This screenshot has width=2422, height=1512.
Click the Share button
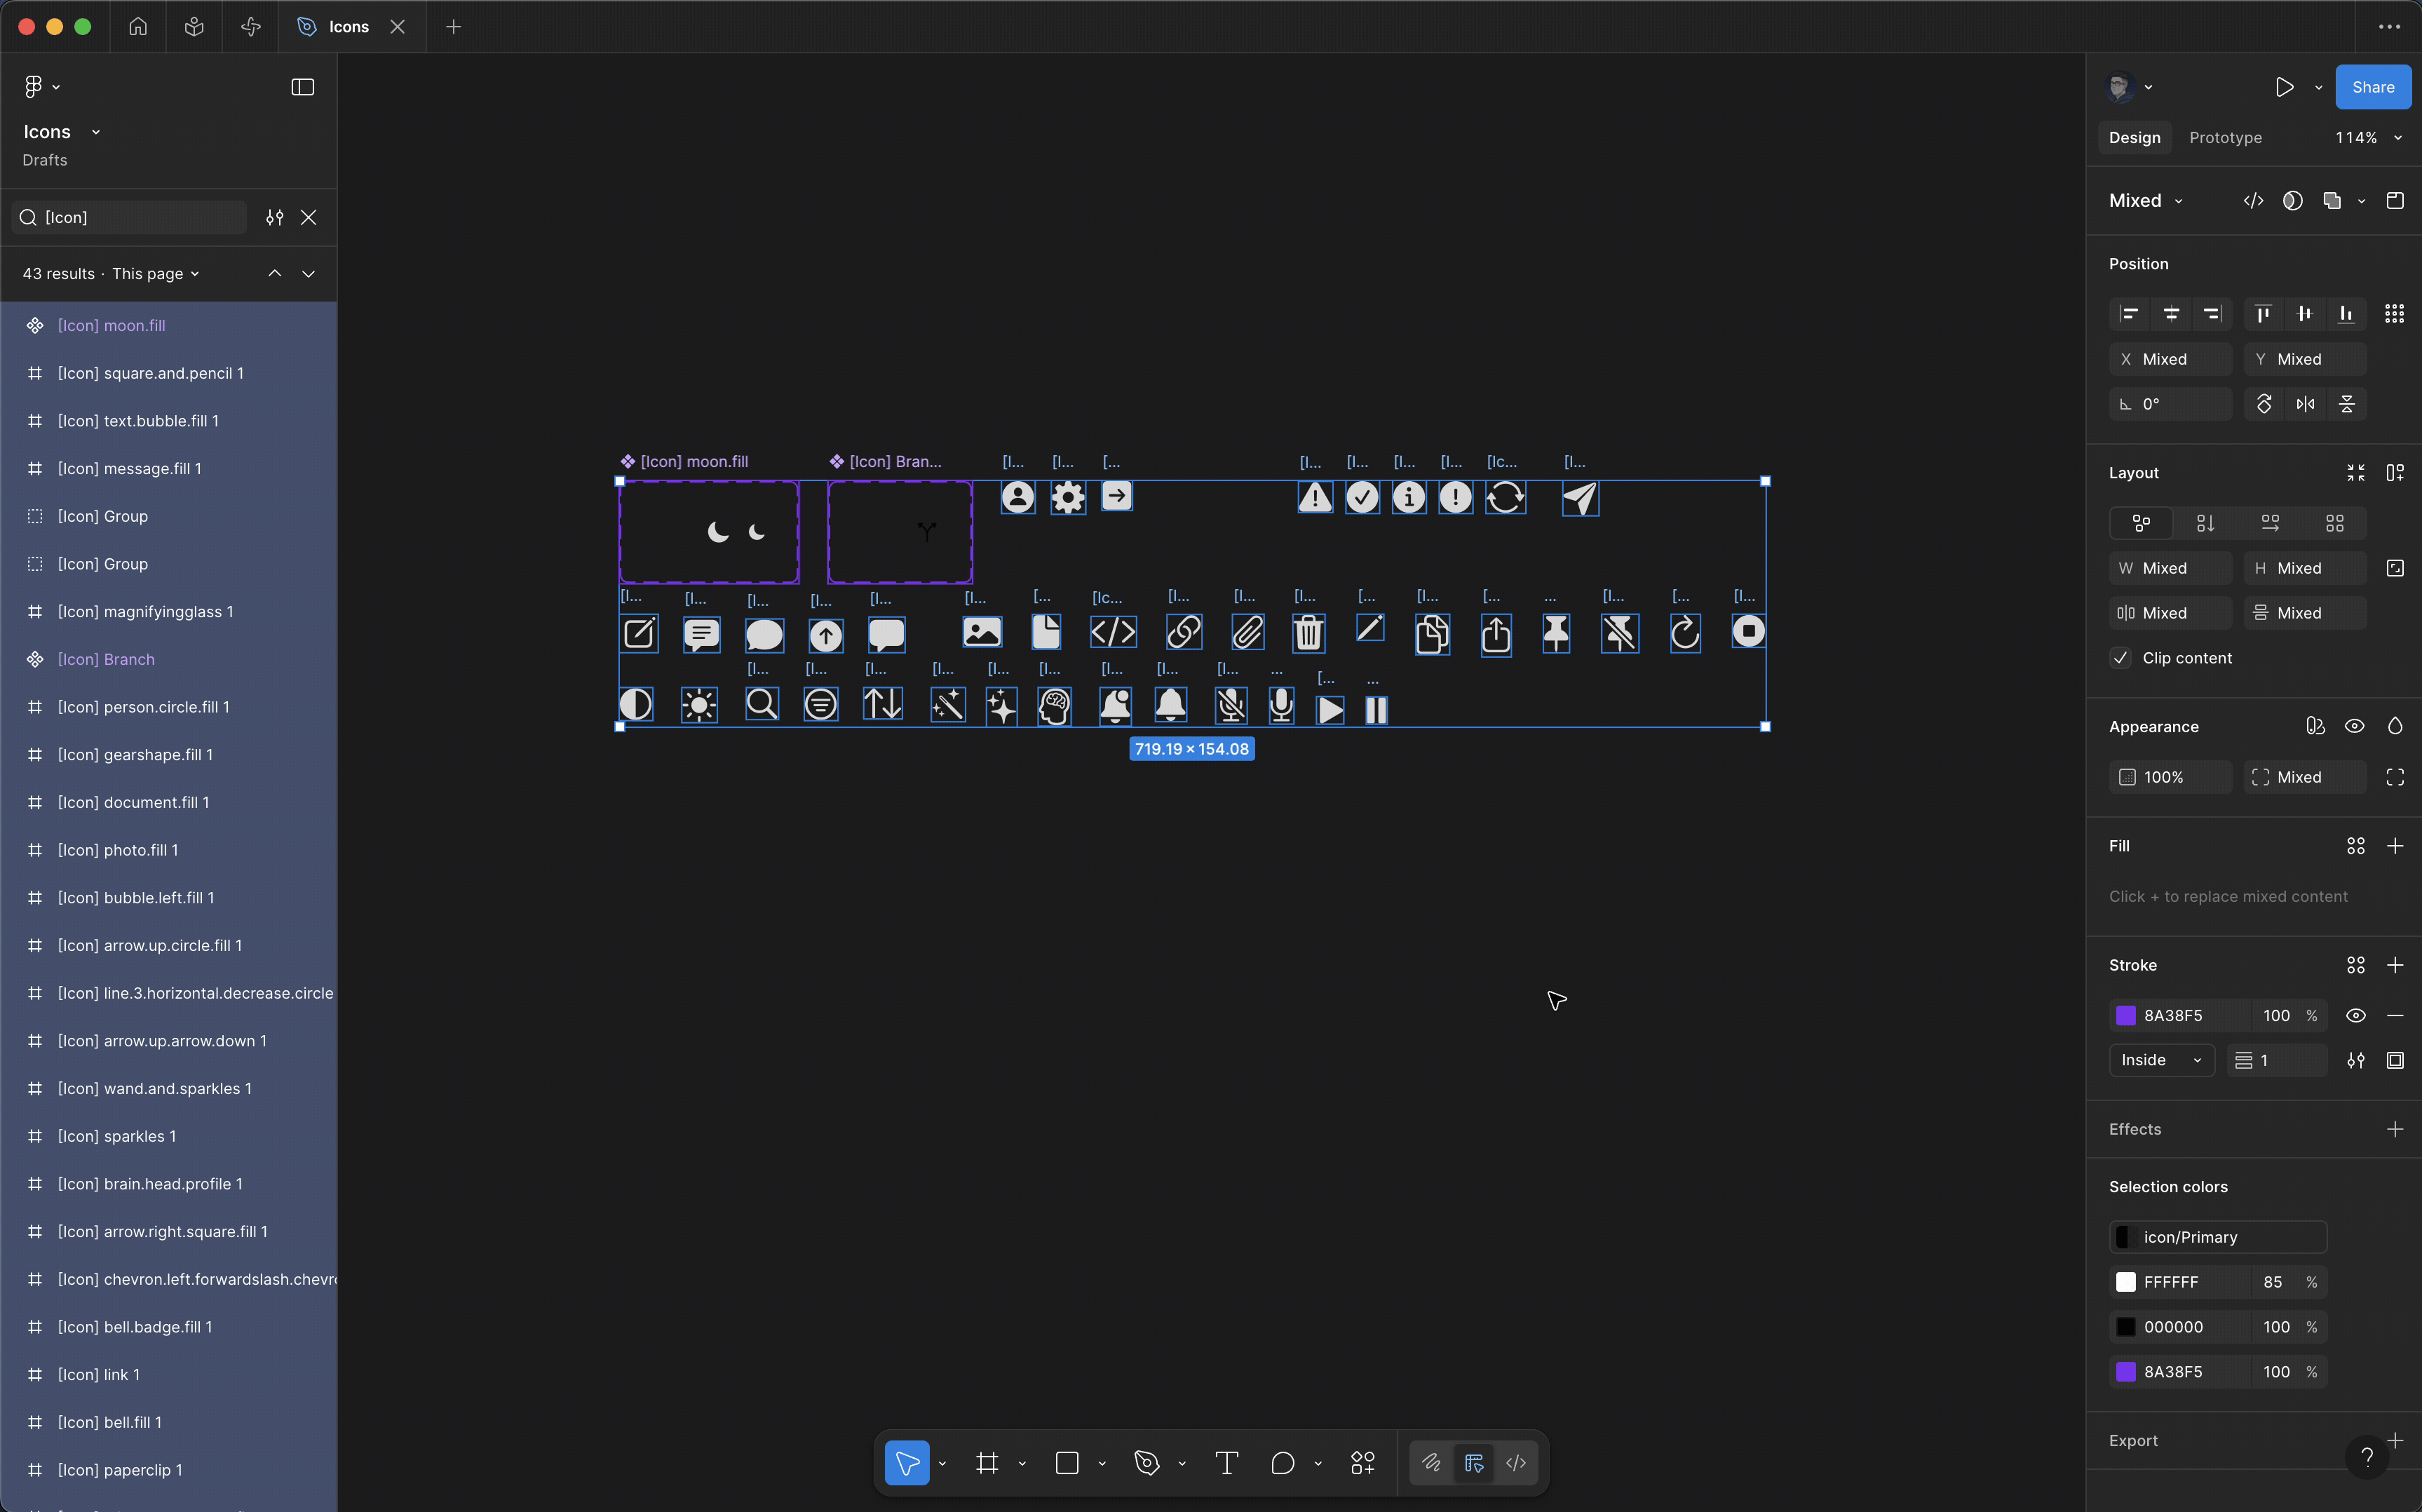pos(2372,87)
